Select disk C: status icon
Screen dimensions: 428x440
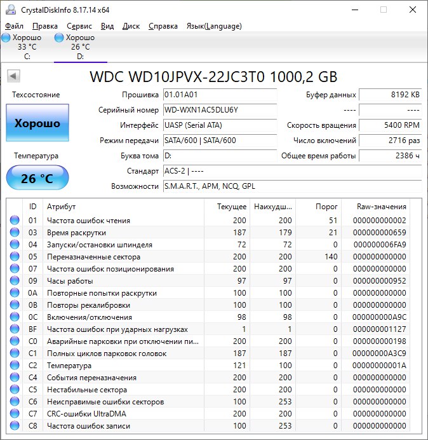[x=6, y=38]
